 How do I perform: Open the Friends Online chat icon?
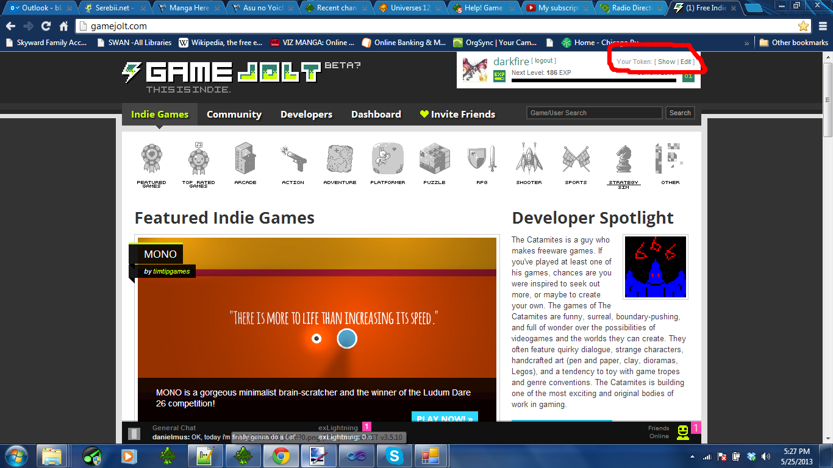tap(683, 431)
